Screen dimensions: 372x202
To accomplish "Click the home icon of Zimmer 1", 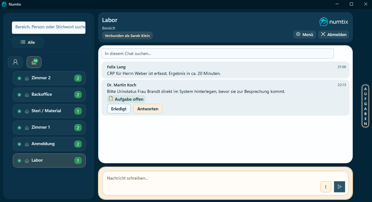I will click(27, 128).
